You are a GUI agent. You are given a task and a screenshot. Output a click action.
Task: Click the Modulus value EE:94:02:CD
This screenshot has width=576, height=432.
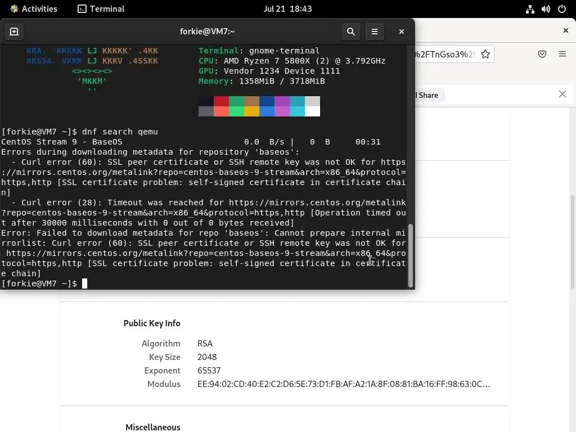344,384
